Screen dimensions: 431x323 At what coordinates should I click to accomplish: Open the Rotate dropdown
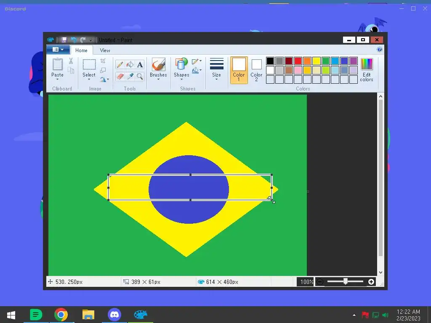pos(104,79)
